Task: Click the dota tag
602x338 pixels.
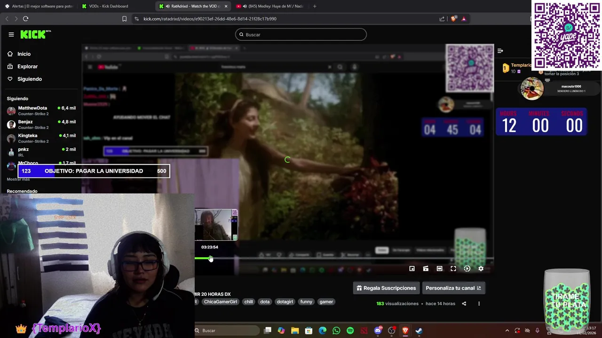Action: pyautogui.click(x=265, y=302)
